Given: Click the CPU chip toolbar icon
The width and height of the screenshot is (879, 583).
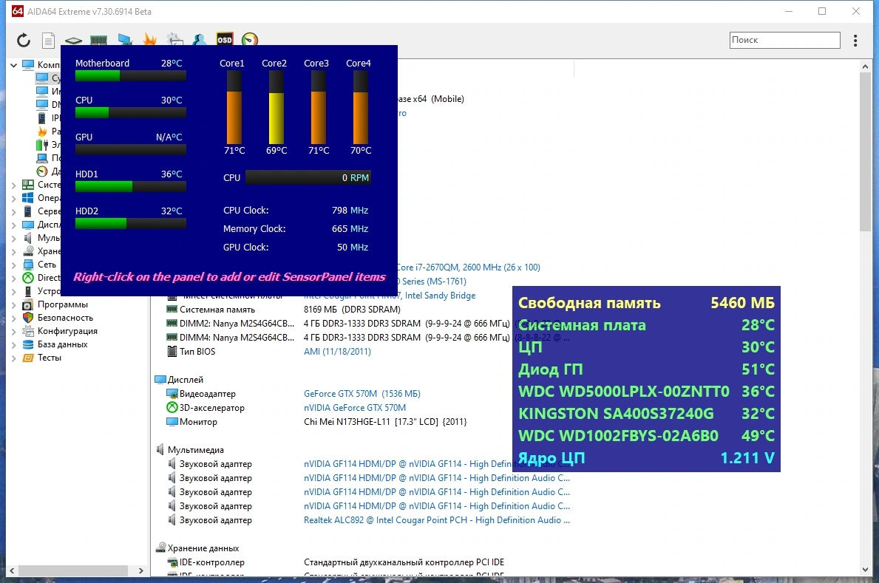Looking at the screenshot, I should (73, 41).
